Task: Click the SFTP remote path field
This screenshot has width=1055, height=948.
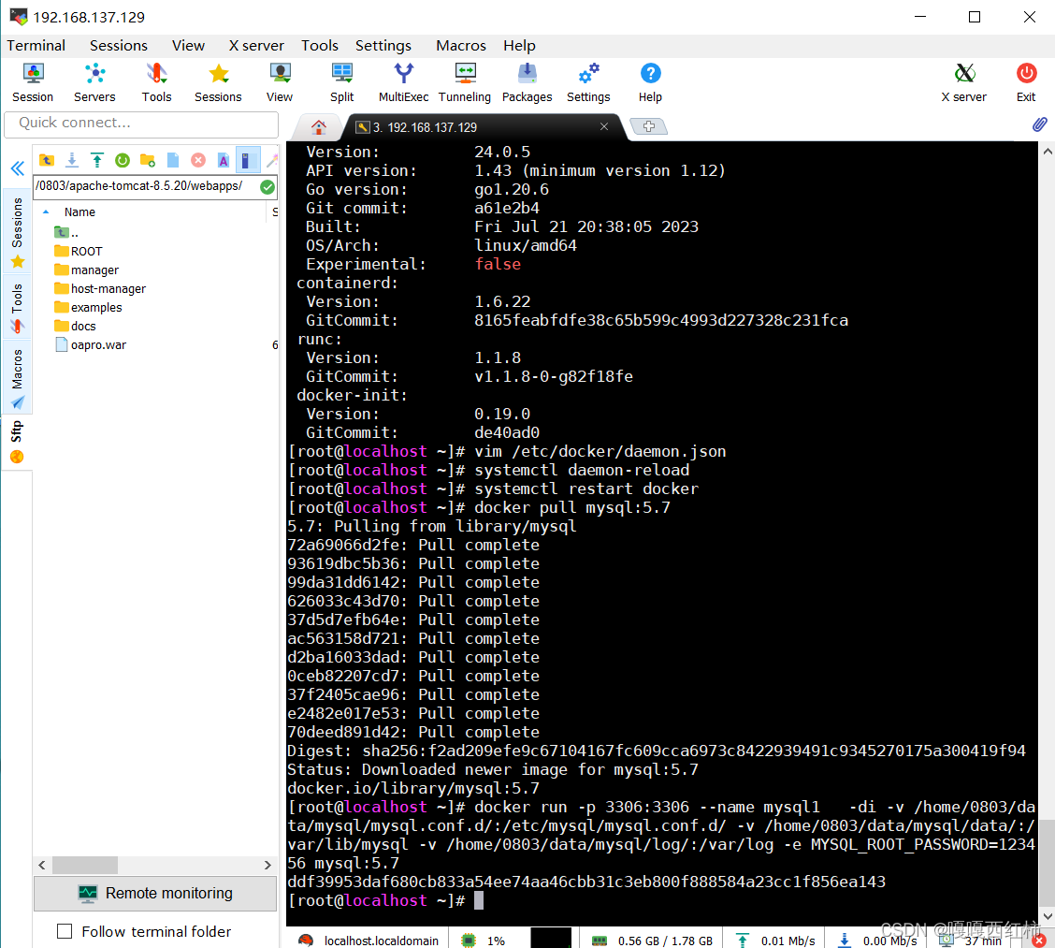Action: pos(146,186)
